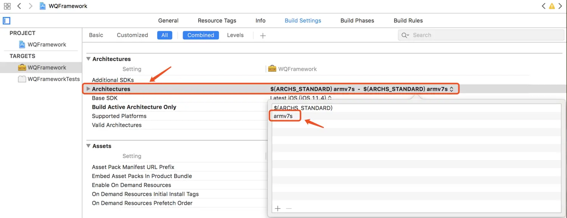Open Architectures value popup arrows
The image size is (567, 218).
tap(451, 89)
